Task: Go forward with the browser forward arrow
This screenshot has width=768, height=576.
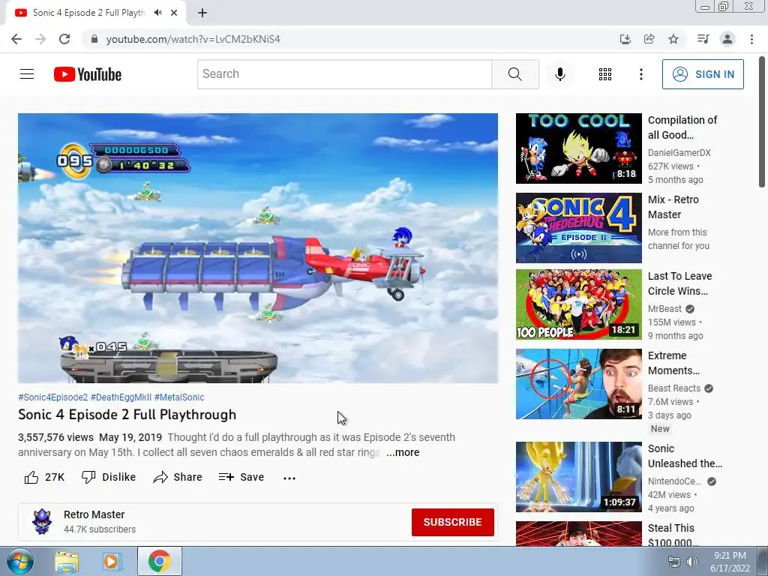Action: 40,39
